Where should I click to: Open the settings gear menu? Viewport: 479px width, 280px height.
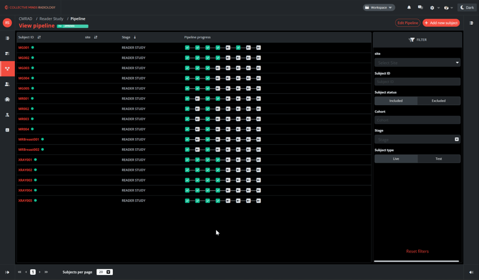coord(432,7)
